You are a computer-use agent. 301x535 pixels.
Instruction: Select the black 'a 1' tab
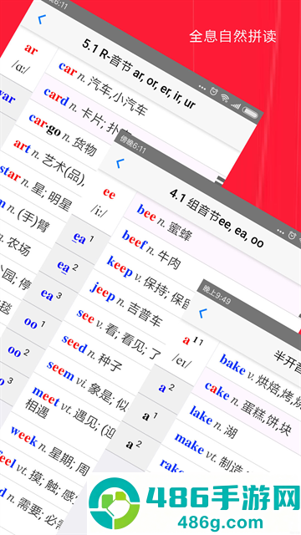pyautogui.click(x=150, y=415)
